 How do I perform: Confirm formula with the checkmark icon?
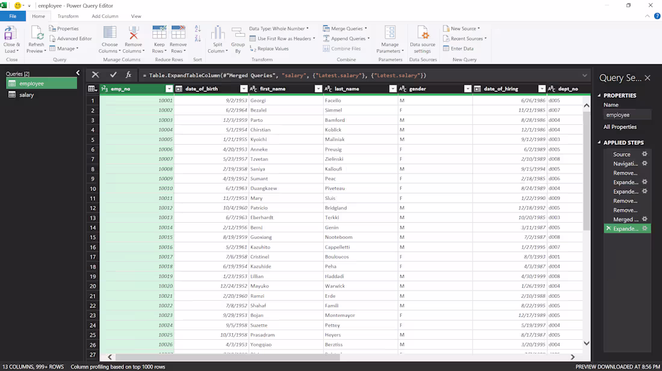point(113,75)
